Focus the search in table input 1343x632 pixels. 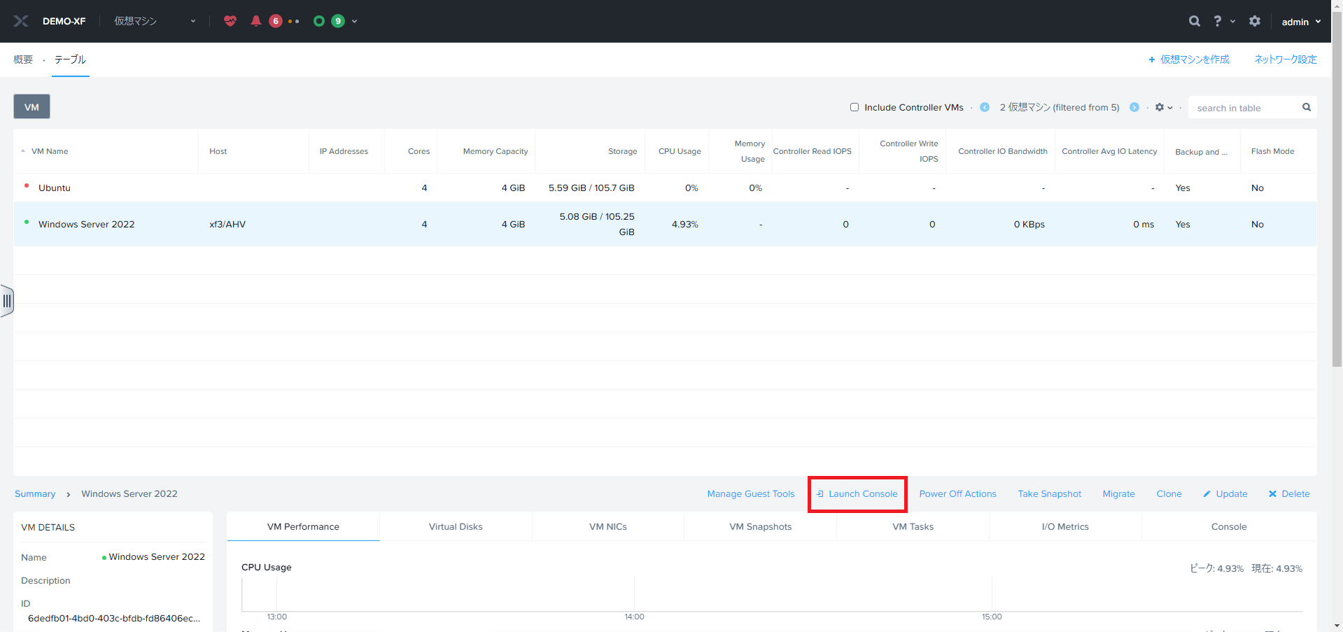coord(1244,108)
